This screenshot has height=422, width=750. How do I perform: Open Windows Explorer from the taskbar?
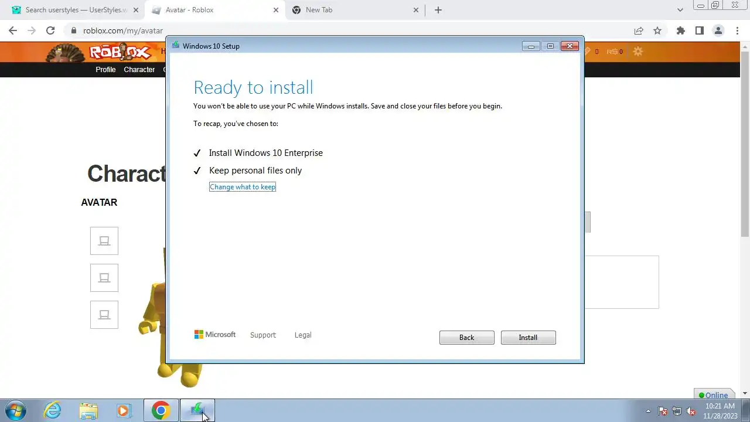(88, 410)
